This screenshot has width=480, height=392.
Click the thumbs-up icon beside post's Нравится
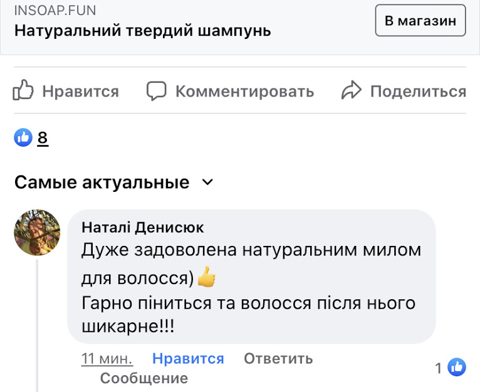(23, 91)
